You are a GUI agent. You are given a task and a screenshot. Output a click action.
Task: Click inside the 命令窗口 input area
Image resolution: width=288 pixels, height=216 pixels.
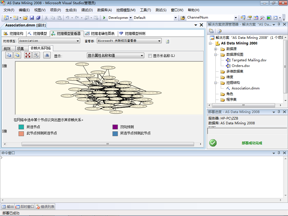coord(141,177)
